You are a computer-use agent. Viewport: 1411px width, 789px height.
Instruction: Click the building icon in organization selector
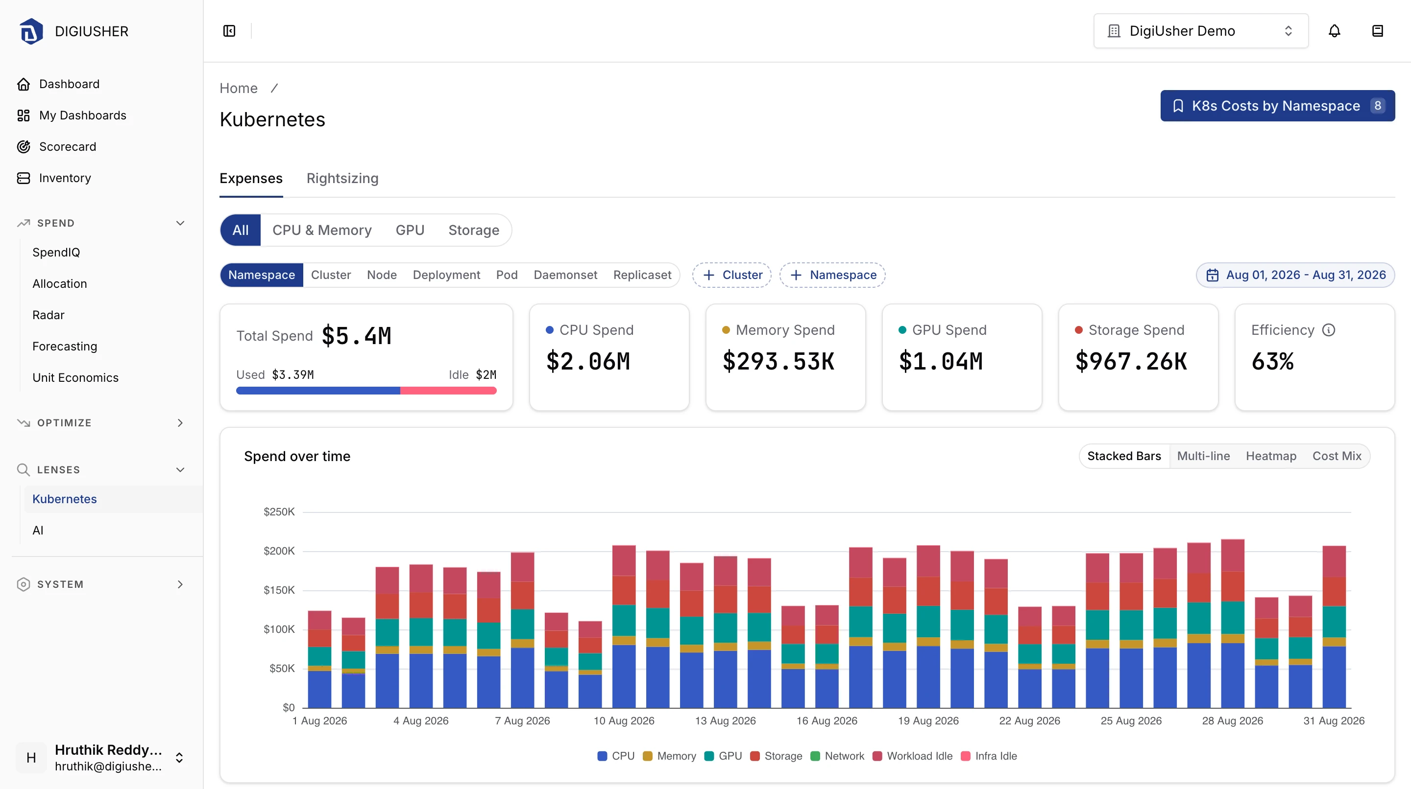(1114, 31)
